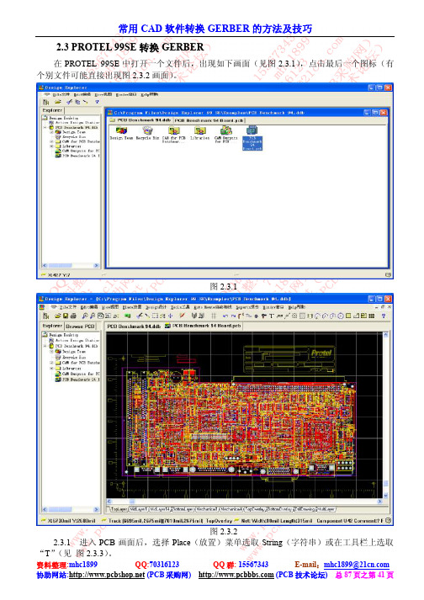Open Help menu in upper Design Explorer window
The width and height of the screenshot is (424, 600).
tap(150, 94)
